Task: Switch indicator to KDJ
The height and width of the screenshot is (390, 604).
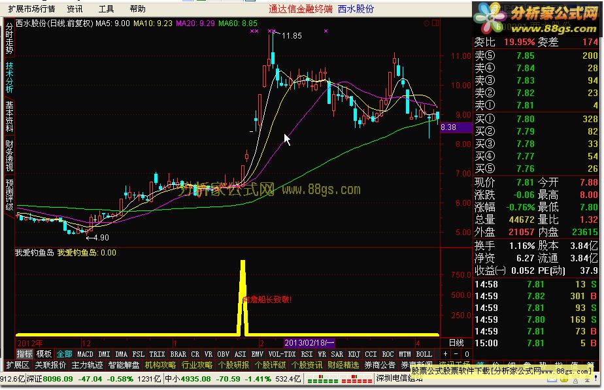Action: [x=354, y=354]
